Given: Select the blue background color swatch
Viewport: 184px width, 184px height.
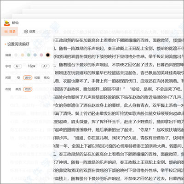Looking at the screenshot, I should click(x=35, y=55).
